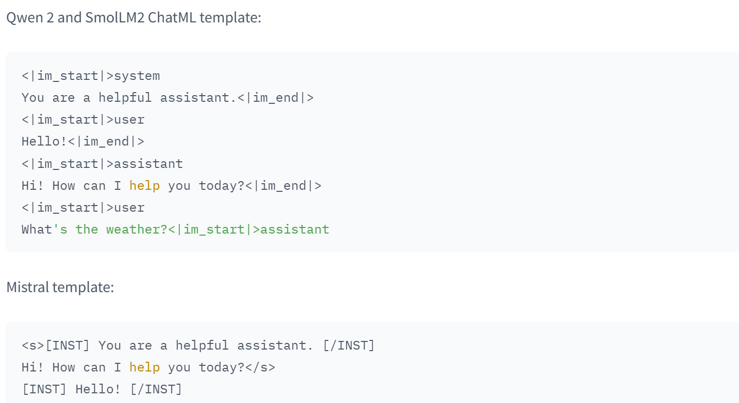Click the 'Hello!<|im_end|>' code line
The image size is (739, 403).
[x=83, y=141]
